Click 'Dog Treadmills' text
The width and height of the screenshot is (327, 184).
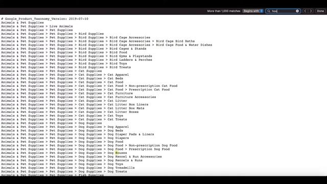pos(121,168)
